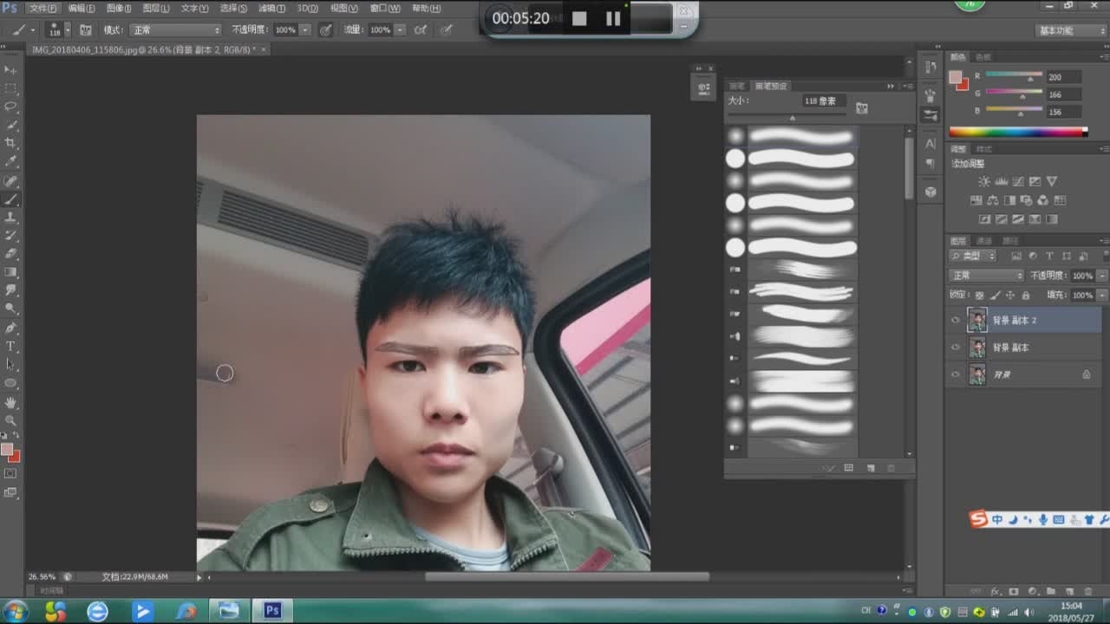This screenshot has height=624, width=1110.
Task: Enable airbrush mode button
Action: [x=421, y=29]
